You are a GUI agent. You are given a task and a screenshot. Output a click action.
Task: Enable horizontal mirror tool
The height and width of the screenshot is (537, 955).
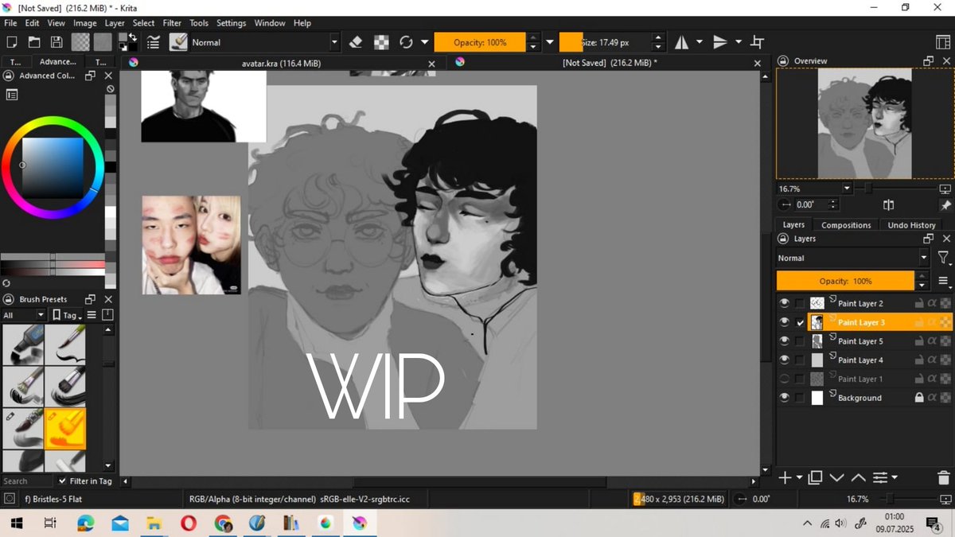[x=682, y=42]
